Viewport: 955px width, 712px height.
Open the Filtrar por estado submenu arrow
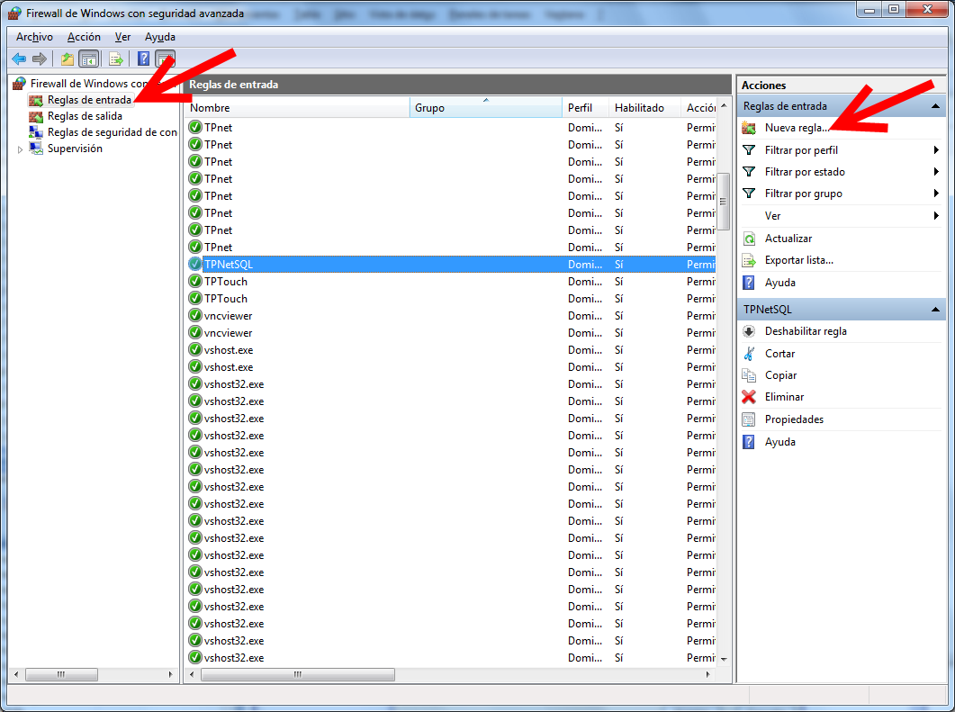(x=936, y=172)
